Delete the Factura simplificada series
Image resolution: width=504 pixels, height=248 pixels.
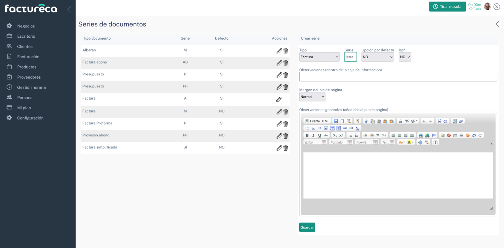pos(286,148)
